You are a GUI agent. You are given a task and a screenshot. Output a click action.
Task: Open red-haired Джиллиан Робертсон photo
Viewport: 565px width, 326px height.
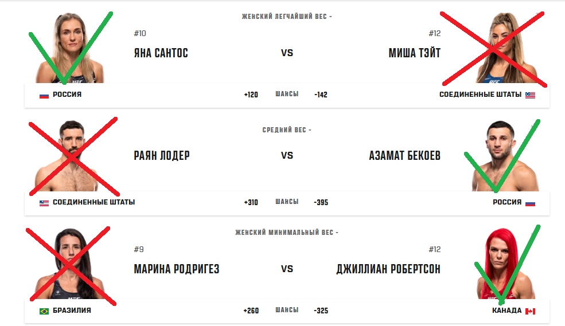tap(504, 264)
